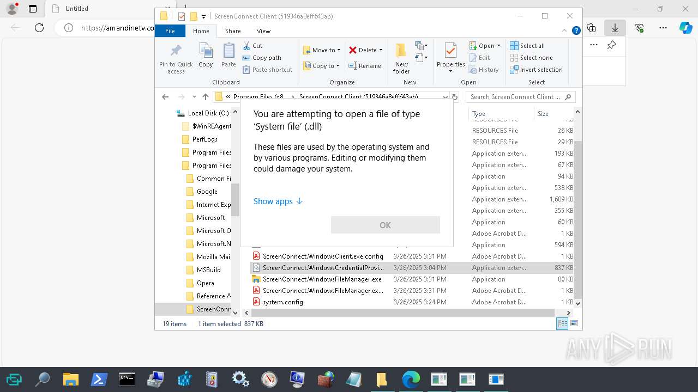The height and width of the screenshot is (392, 698).
Task: Open recent locations dropdown arrow
Action: (x=194, y=97)
